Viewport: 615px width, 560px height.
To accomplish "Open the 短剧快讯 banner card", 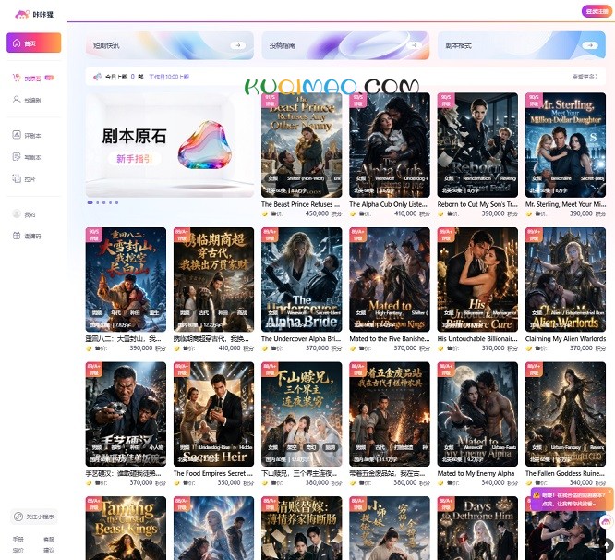I will pos(169,45).
